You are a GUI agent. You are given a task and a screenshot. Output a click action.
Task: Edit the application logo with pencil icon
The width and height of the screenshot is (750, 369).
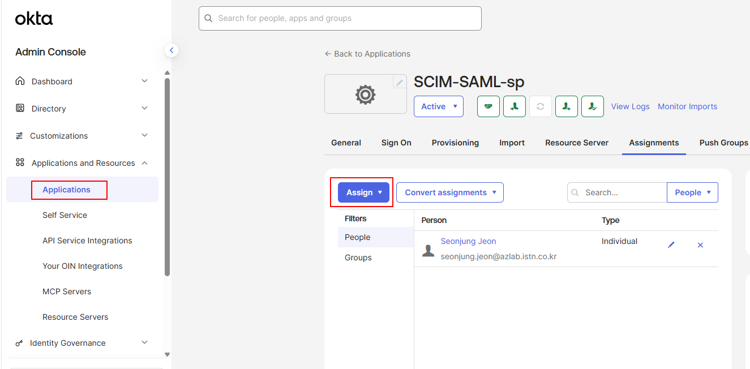coord(400,82)
